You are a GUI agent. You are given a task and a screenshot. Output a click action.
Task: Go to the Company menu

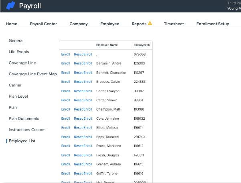[x=79, y=24]
